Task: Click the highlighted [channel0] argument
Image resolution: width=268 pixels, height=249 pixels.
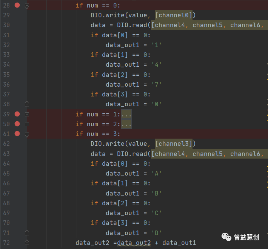Action: coord(174,15)
